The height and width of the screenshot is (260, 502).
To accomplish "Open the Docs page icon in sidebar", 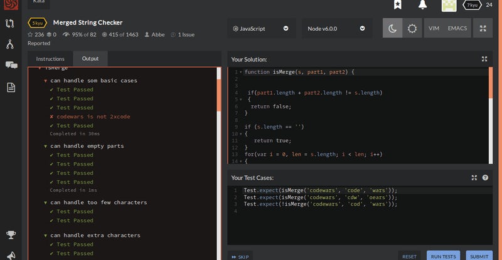I will (x=11, y=87).
